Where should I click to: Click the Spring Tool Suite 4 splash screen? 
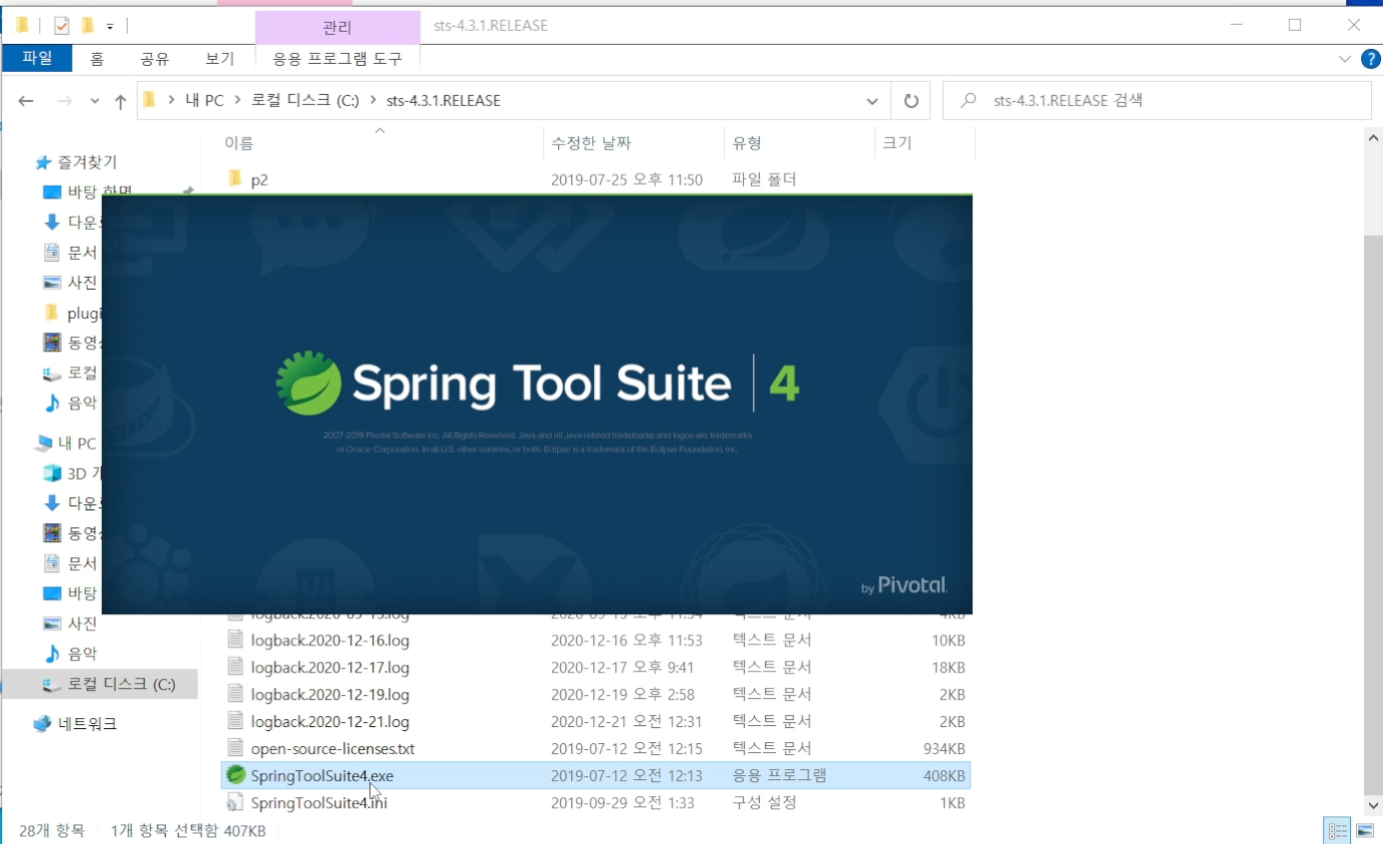coord(537,405)
